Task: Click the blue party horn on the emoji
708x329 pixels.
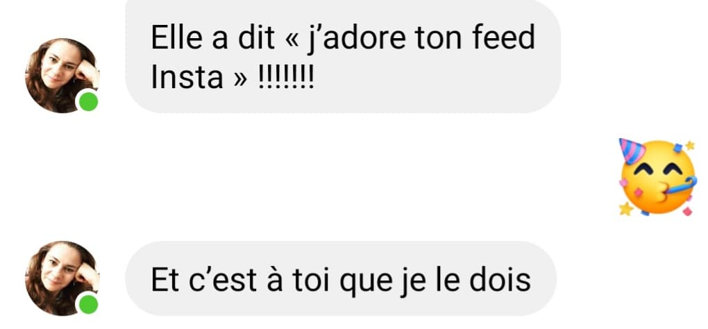Action: coord(681,185)
